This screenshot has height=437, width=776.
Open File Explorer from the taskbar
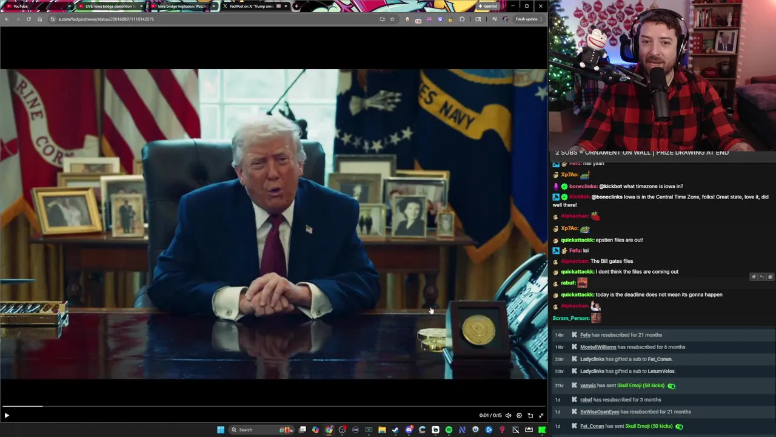click(382, 430)
